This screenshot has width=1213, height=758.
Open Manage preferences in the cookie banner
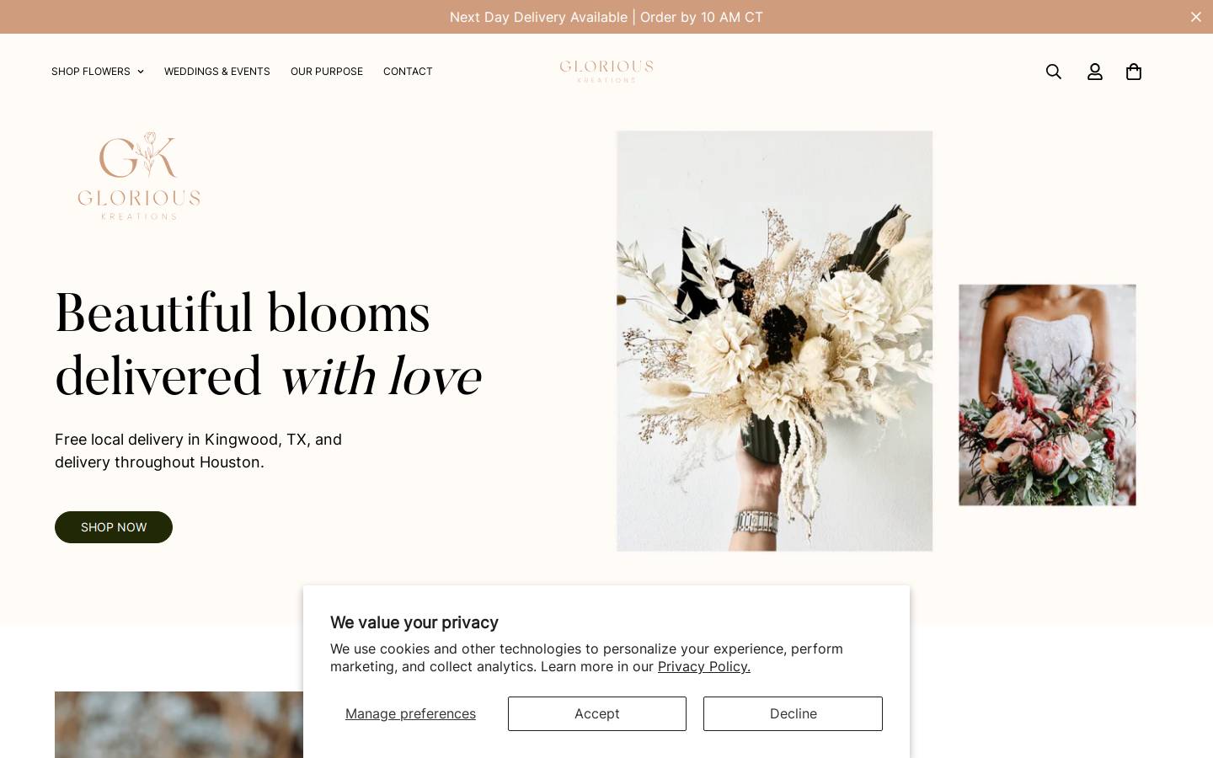(x=410, y=713)
